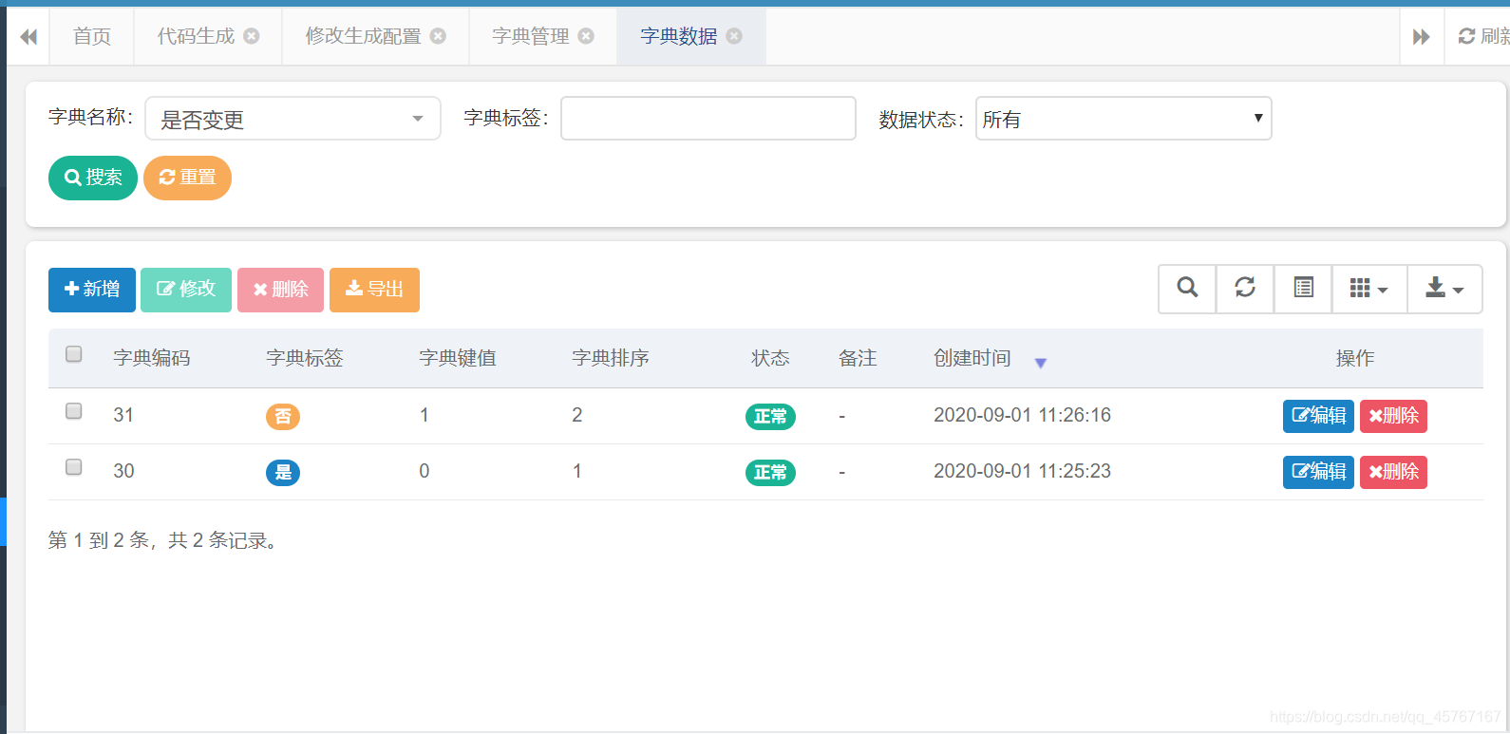The image size is (1510, 734).
Task: Toggle card view list icon
Action: point(1304,289)
